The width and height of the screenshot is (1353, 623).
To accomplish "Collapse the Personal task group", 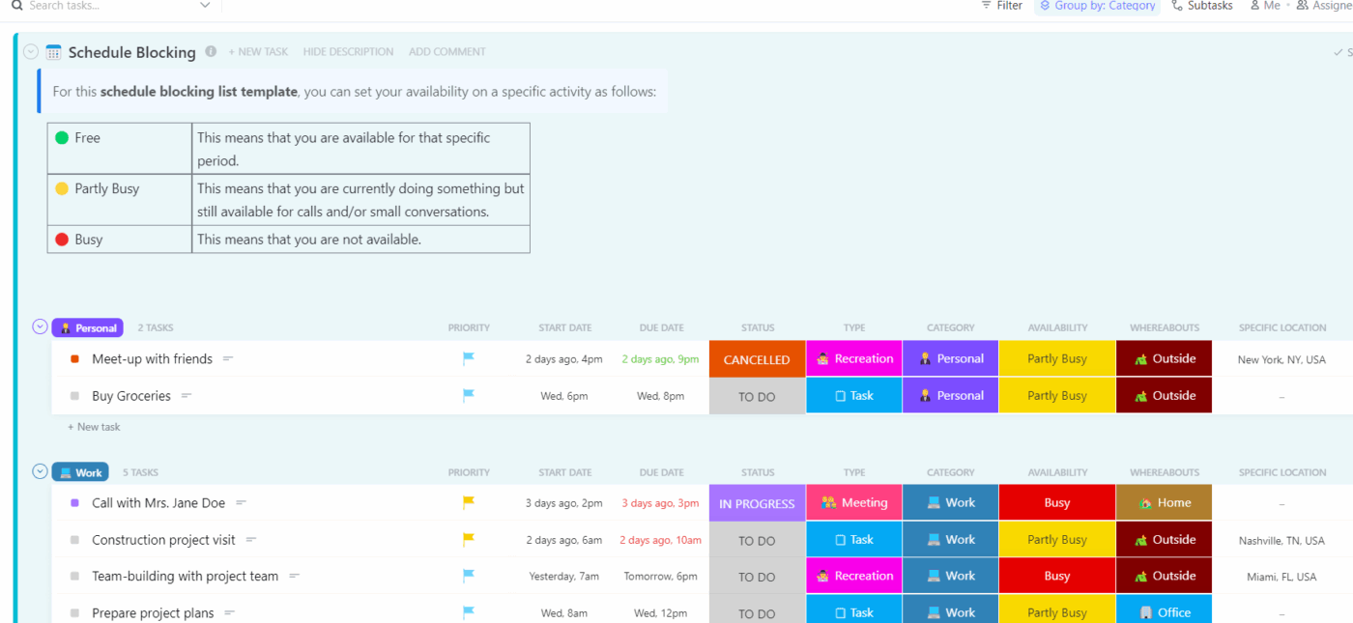I will 39,326.
